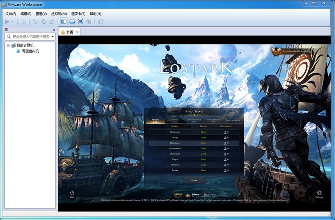335x220 pixels.
Task: Choose the Tragon server row
Action: pos(194,159)
